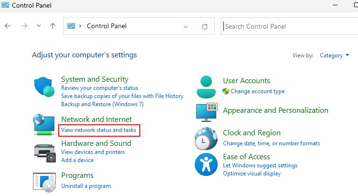The image size is (358, 196).
Task: Open Save backup copies with File History
Action: pos(122,96)
